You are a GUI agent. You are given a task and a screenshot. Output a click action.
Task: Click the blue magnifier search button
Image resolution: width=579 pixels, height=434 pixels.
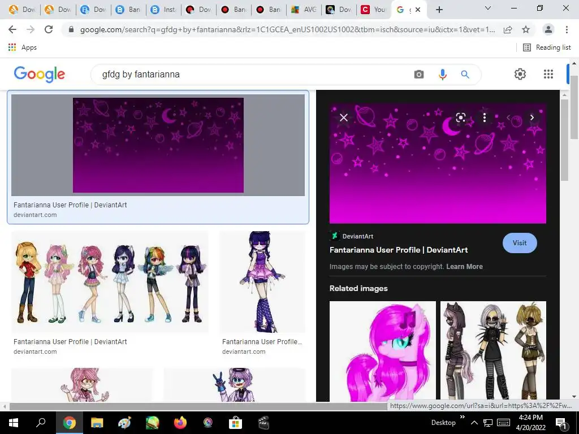tap(465, 75)
